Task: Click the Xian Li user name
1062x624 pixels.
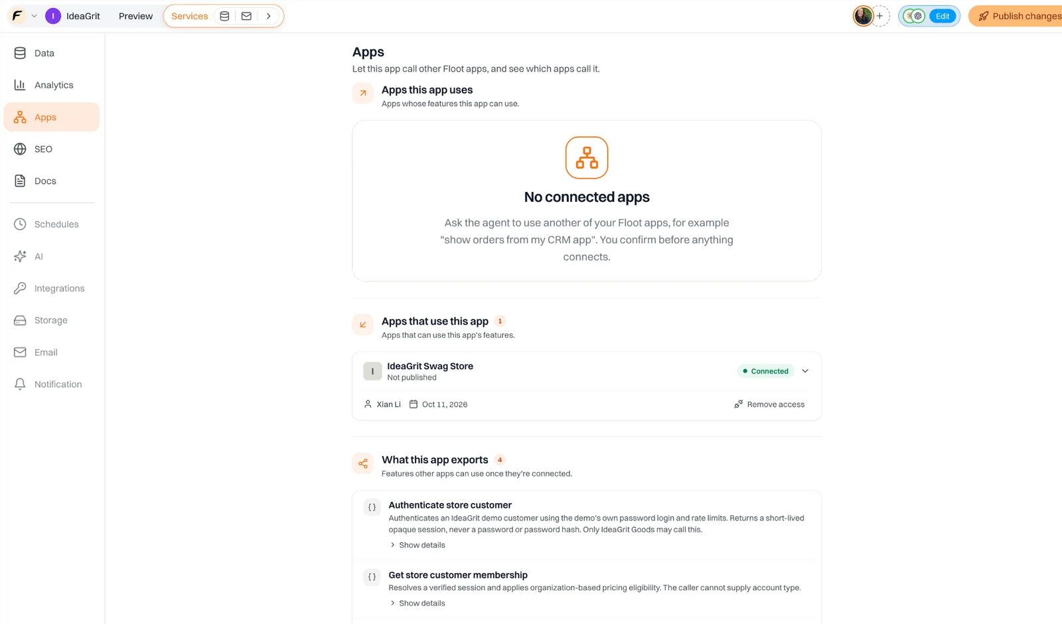Action: (388, 404)
